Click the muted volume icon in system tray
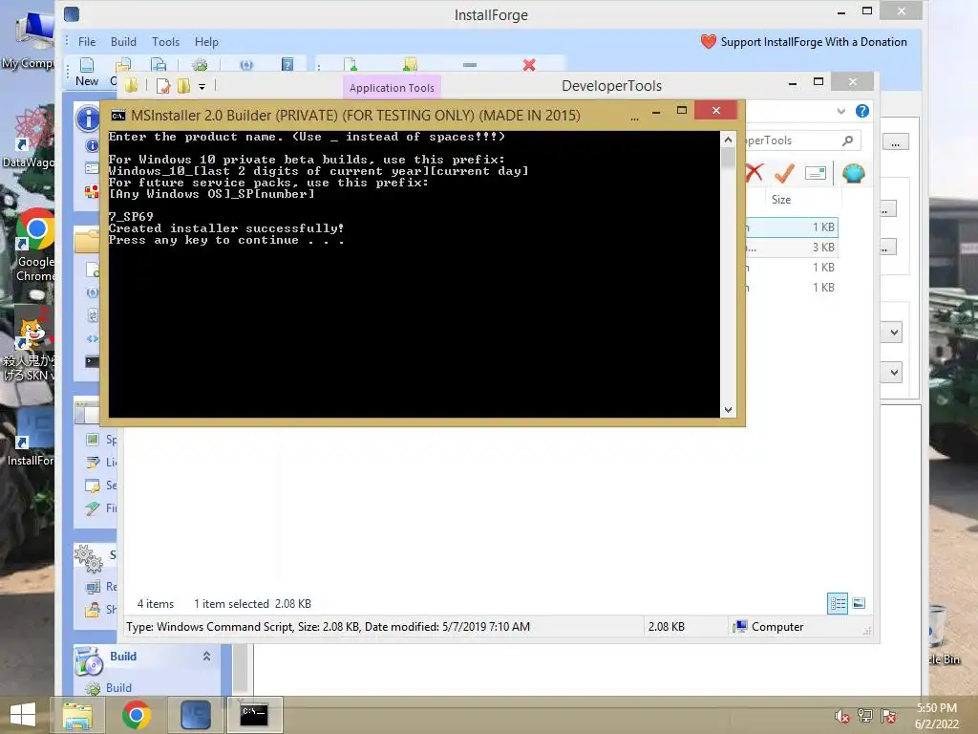This screenshot has height=734, width=978. click(841, 716)
